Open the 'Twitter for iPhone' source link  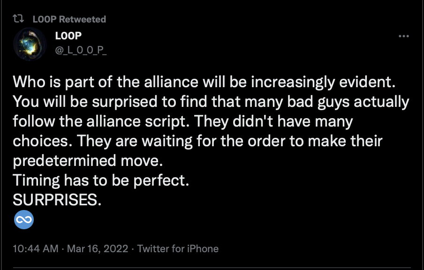pyautogui.click(x=178, y=248)
